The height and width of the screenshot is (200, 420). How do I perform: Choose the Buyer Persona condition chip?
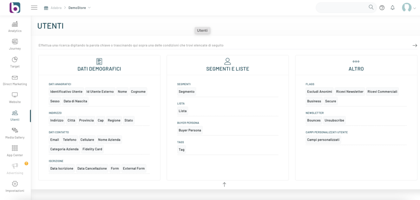click(x=189, y=130)
